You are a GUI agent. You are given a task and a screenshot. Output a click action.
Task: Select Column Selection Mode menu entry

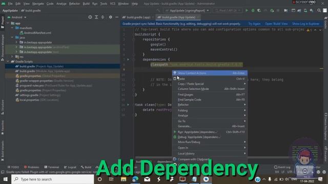(210, 89)
